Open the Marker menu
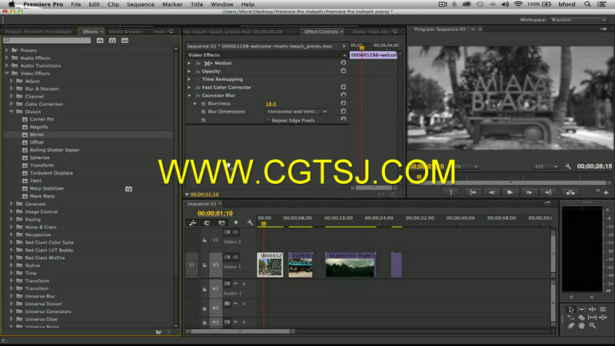Screen dimensions: 615x346 coord(172,5)
